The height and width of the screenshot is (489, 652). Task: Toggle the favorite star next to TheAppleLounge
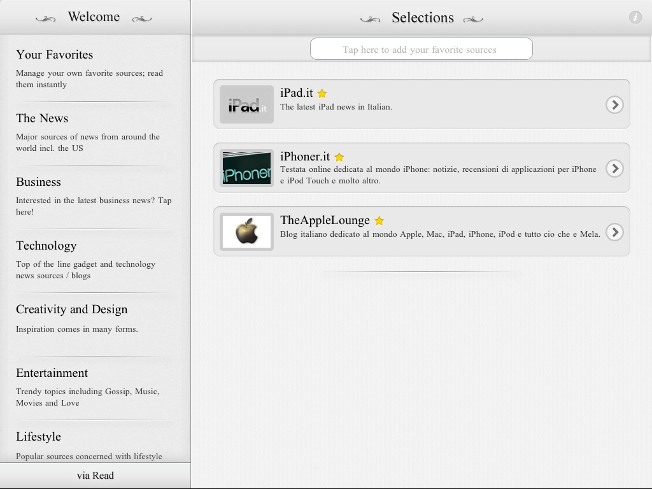pyautogui.click(x=379, y=221)
